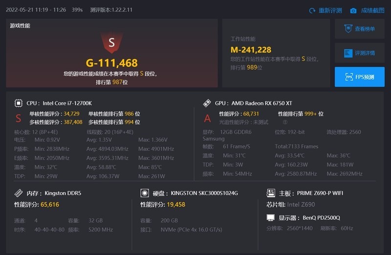Select disk model KINGSTON SKC3000S1024G

coord(204,193)
